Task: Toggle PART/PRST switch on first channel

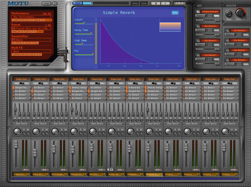Action: tap(22, 83)
